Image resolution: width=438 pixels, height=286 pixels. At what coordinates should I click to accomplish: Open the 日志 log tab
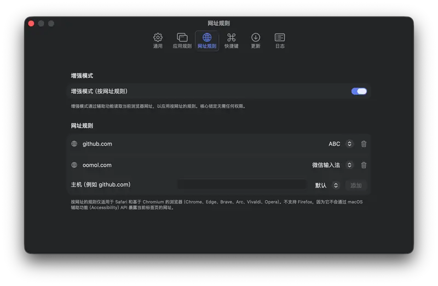click(x=280, y=41)
